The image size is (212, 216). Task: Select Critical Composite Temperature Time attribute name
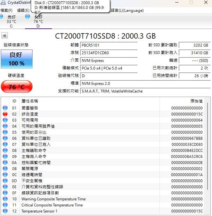[52, 205]
